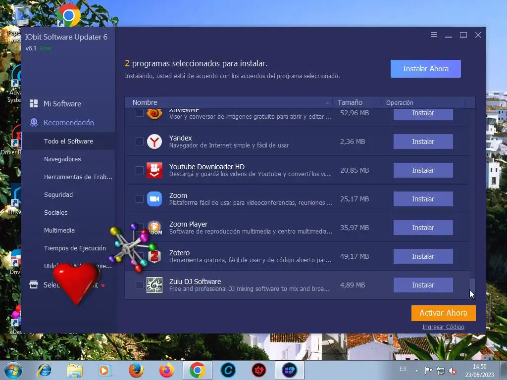Click the Action Center flag tray icon
Screen dimensions: 507x380
pyautogui.click(x=428, y=370)
